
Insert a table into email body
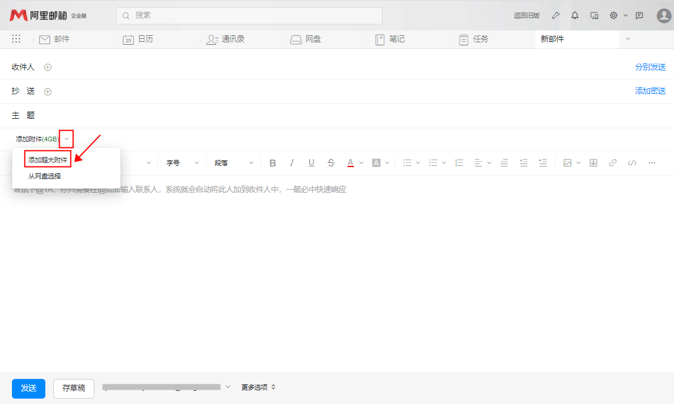tap(593, 163)
